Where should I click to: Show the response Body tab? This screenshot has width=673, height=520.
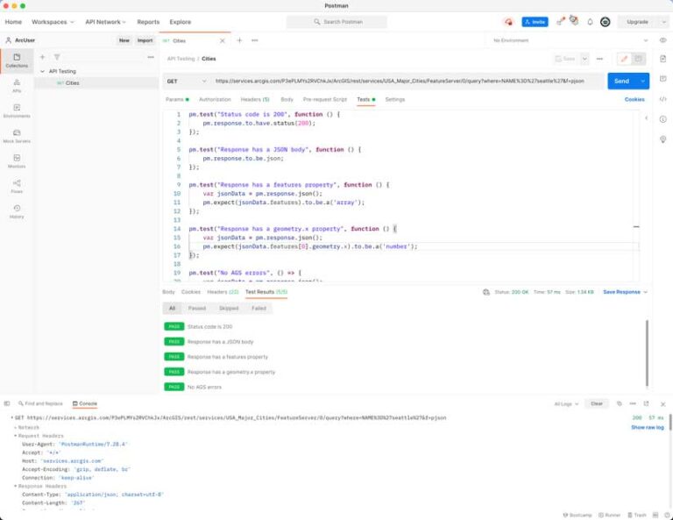tap(168, 292)
